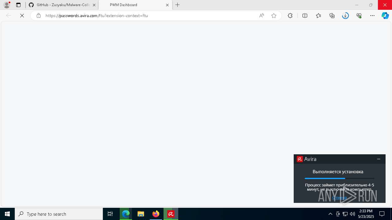Open the tab actions menu icon
Screen dimensions: 392x220
pyautogui.click(x=18, y=5)
